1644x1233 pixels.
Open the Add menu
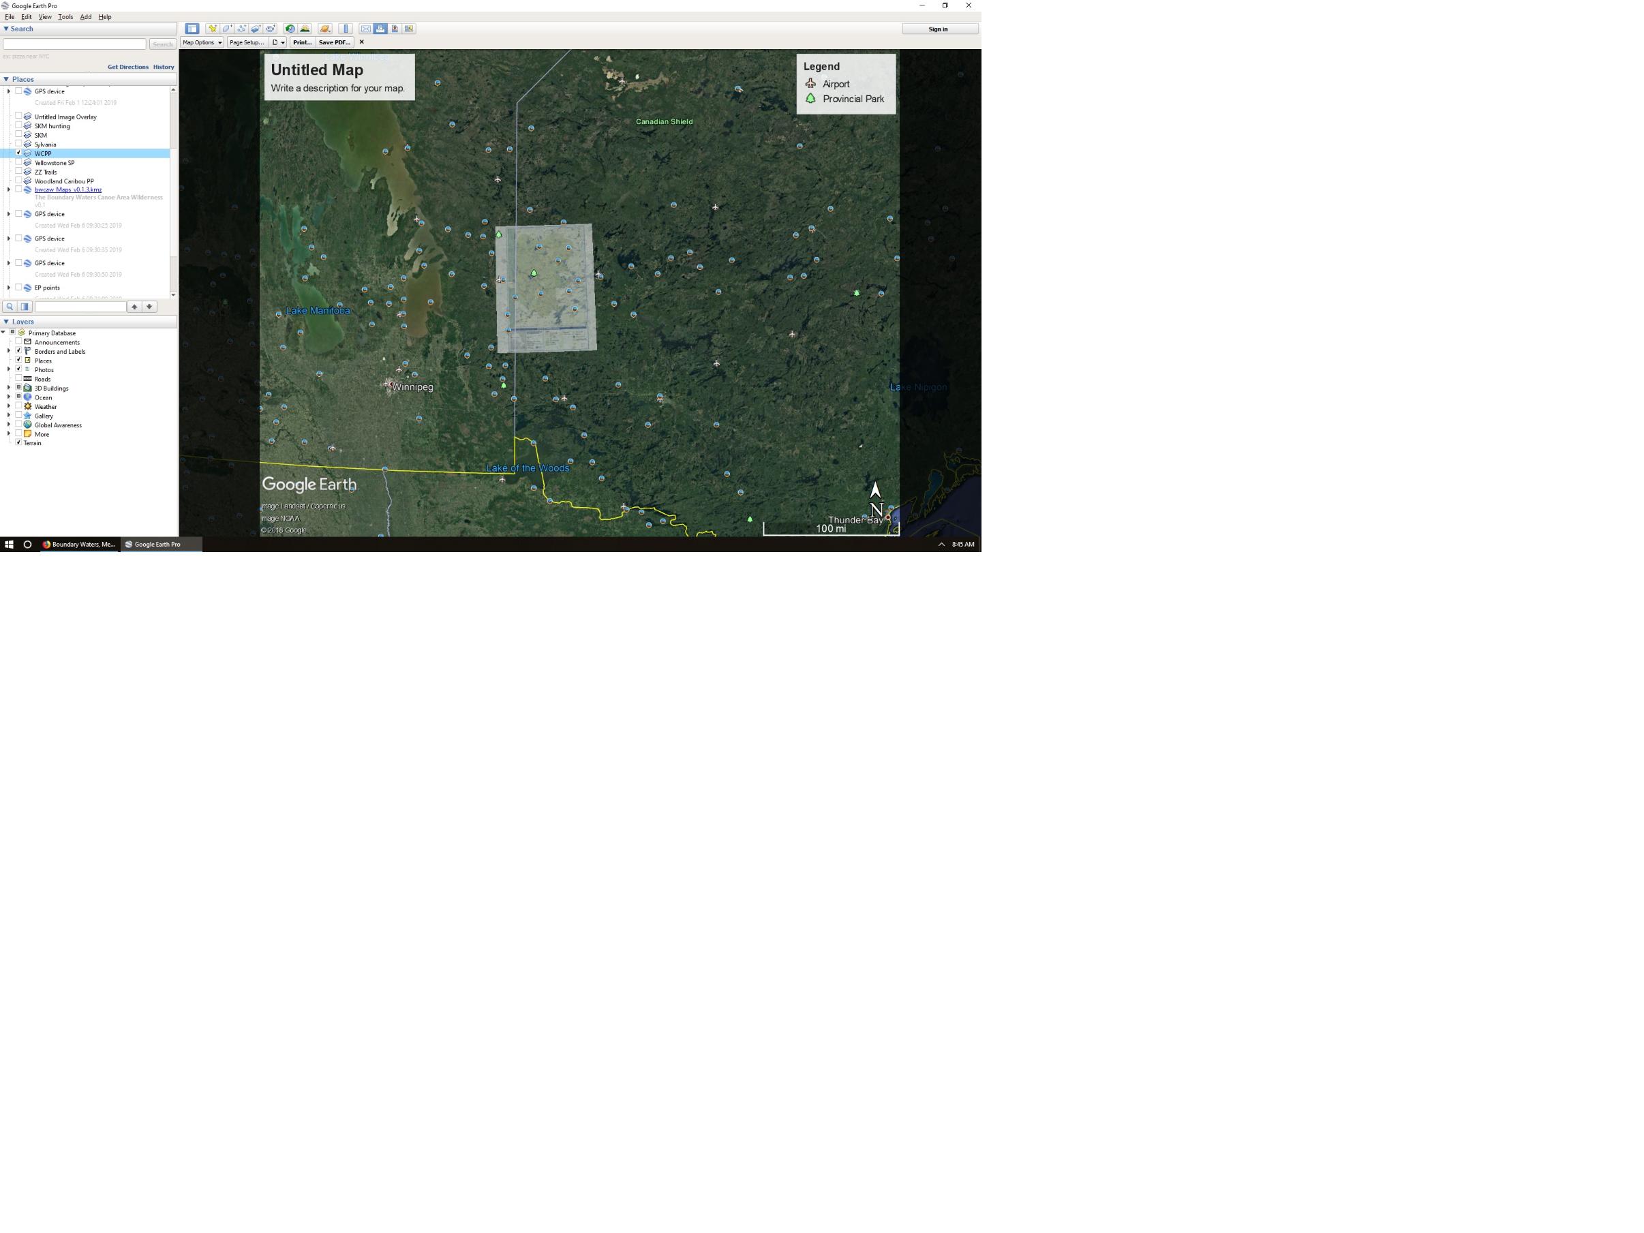pos(85,16)
